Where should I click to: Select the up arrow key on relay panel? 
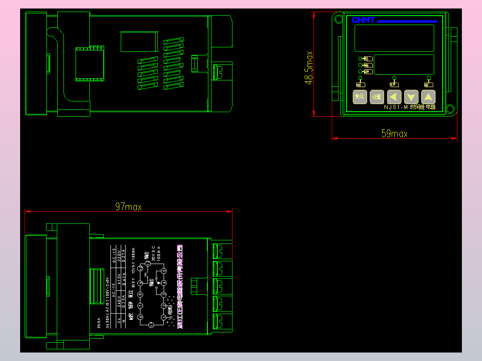[428, 97]
